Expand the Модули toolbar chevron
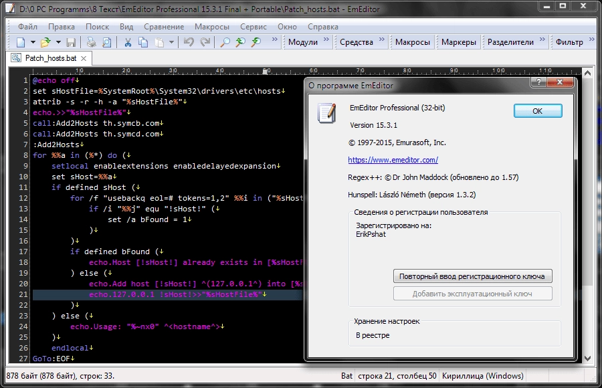Screen dimensions: 602x388 326,39
